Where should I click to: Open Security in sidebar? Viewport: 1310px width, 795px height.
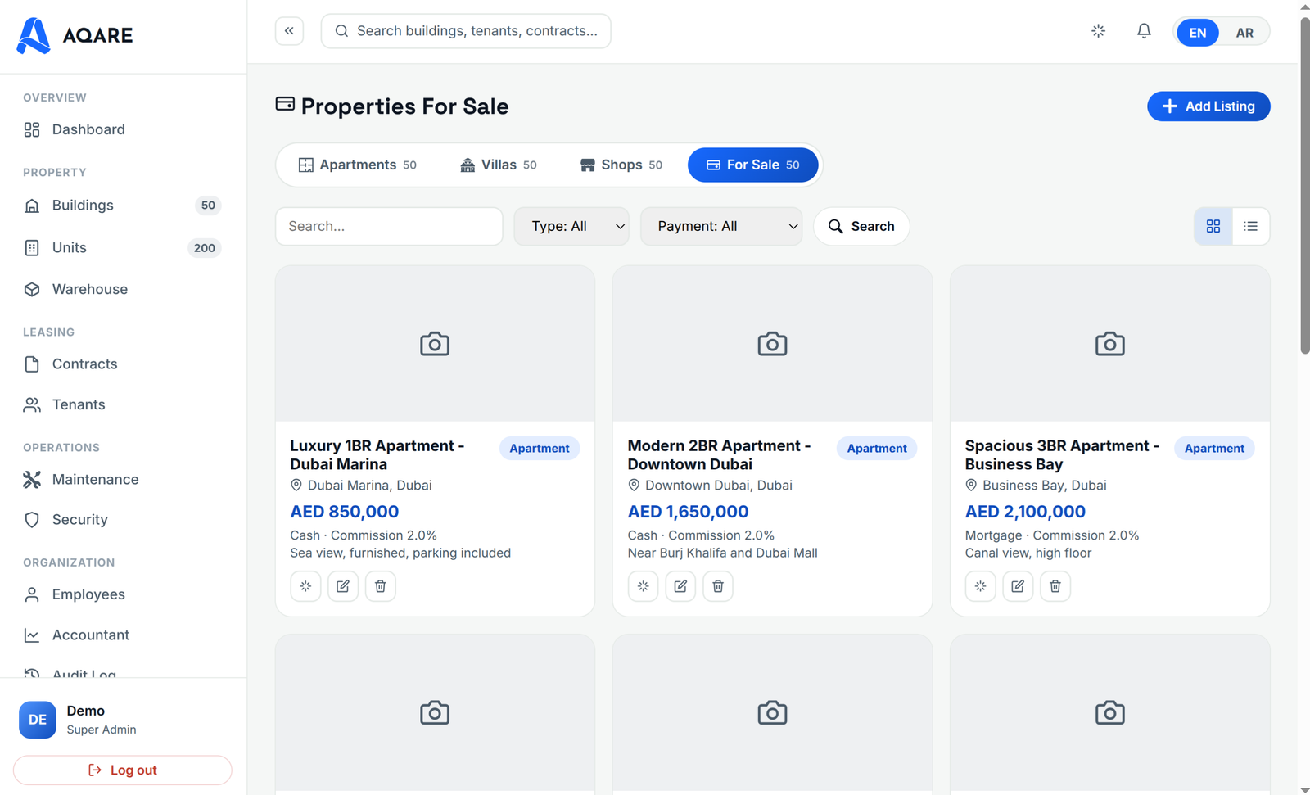(123, 520)
